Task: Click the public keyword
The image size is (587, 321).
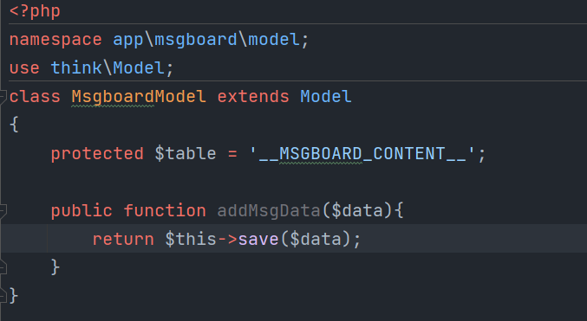Action: pyautogui.click(x=82, y=211)
